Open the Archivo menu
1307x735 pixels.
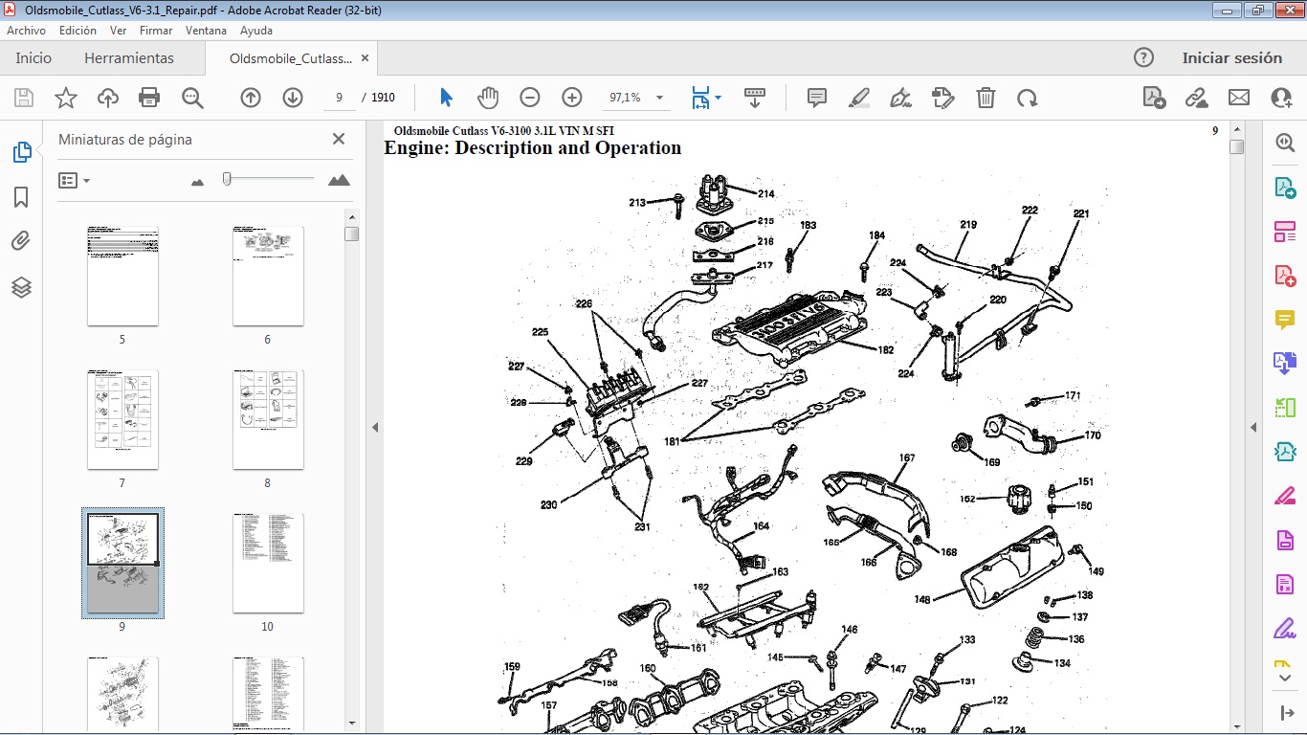click(x=27, y=31)
